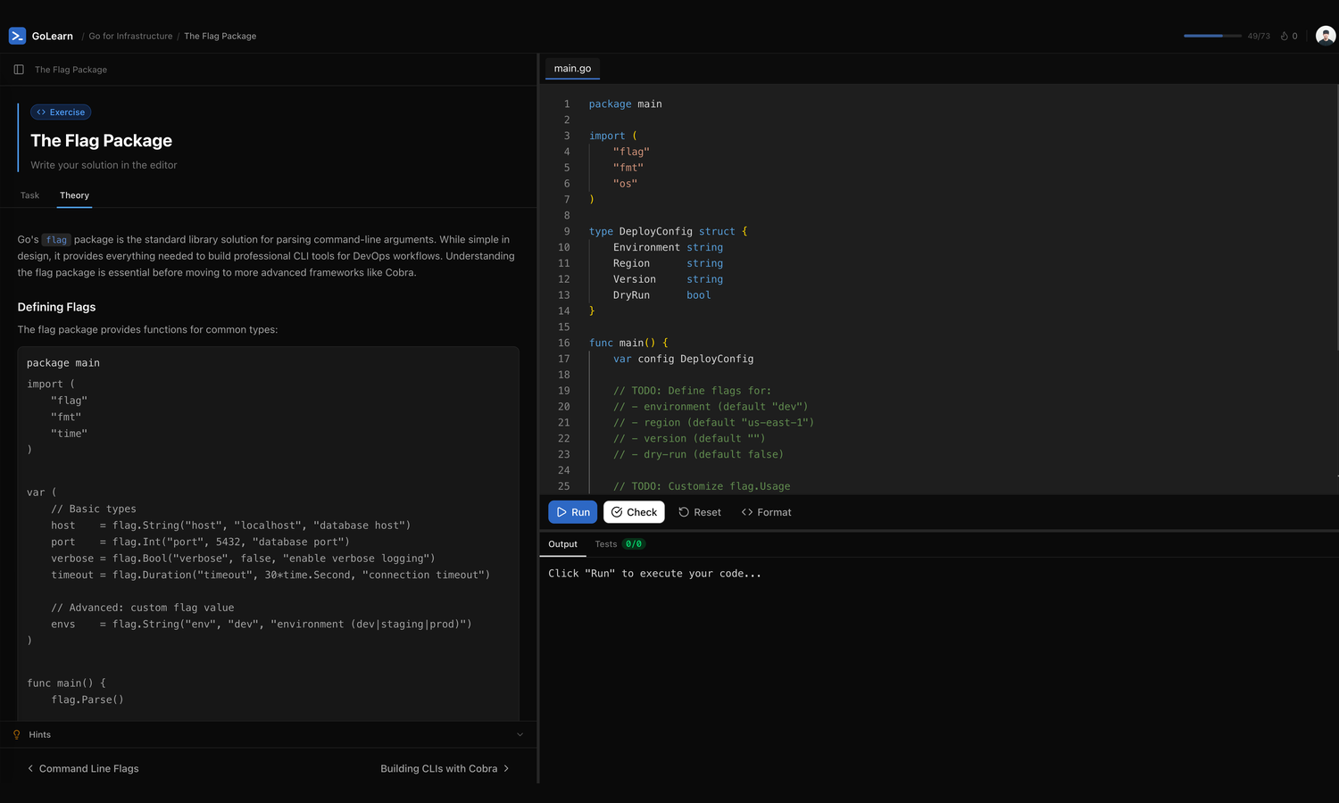Click the streak flame icon
Image resolution: width=1339 pixels, height=803 pixels.
(x=1284, y=37)
